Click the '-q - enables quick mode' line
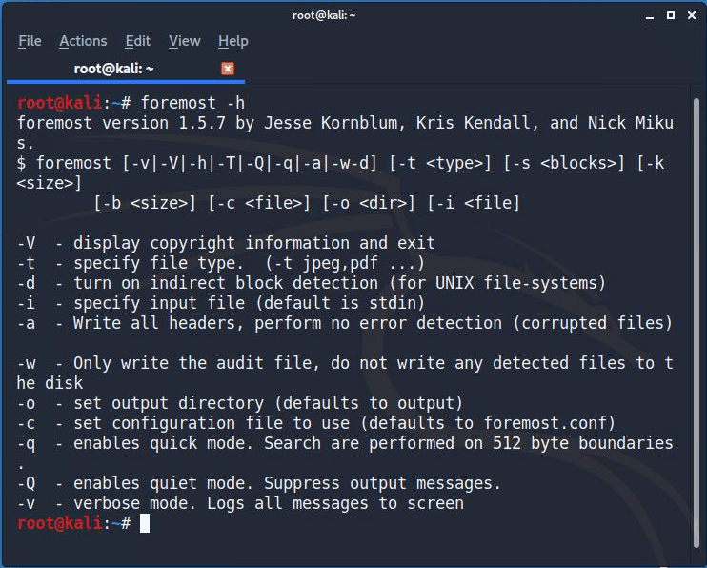 click(345, 453)
